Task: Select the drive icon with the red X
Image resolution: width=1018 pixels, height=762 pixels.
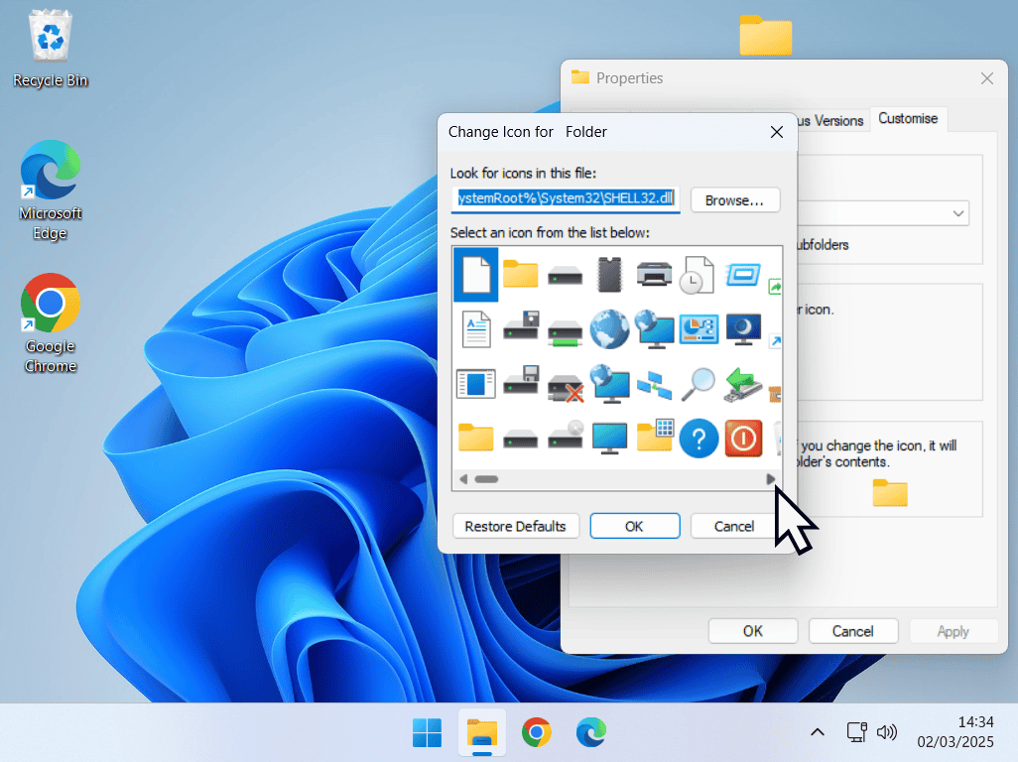Action: (565, 385)
